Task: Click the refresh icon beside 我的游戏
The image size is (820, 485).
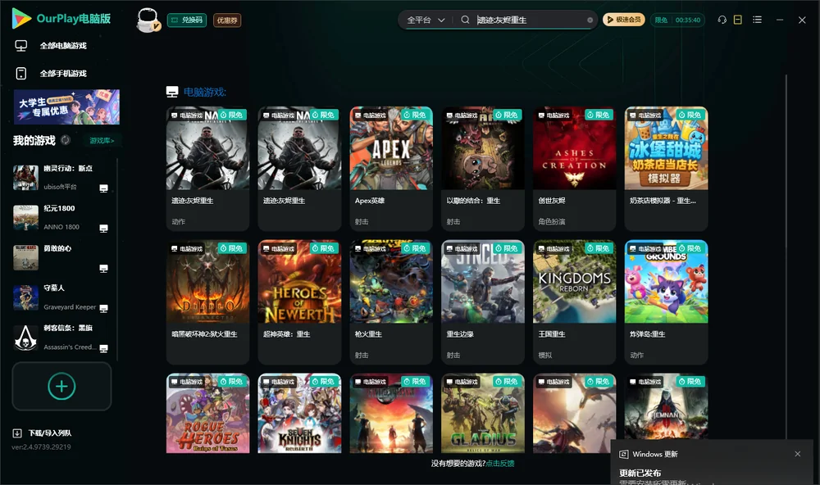Action: tap(66, 140)
